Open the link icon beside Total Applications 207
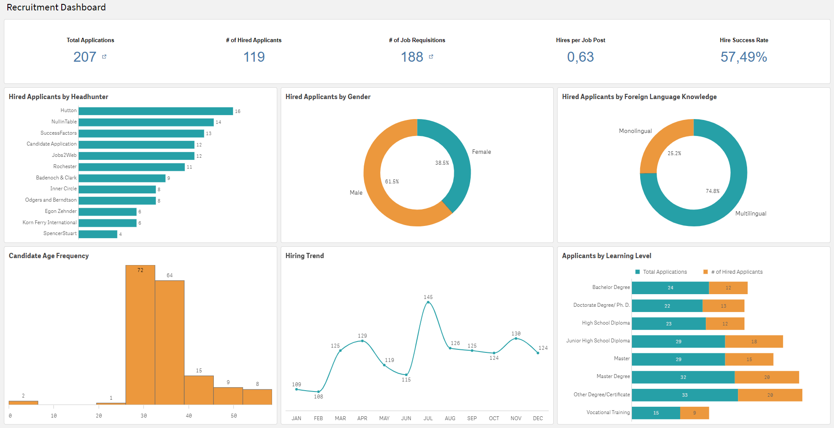Image resolution: width=834 pixels, height=428 pixels. point(104,56)
